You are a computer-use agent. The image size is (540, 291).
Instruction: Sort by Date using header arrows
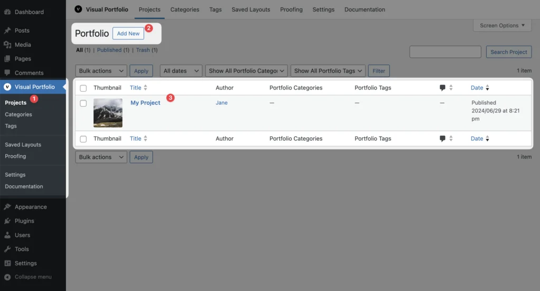[x=487, y=87]
